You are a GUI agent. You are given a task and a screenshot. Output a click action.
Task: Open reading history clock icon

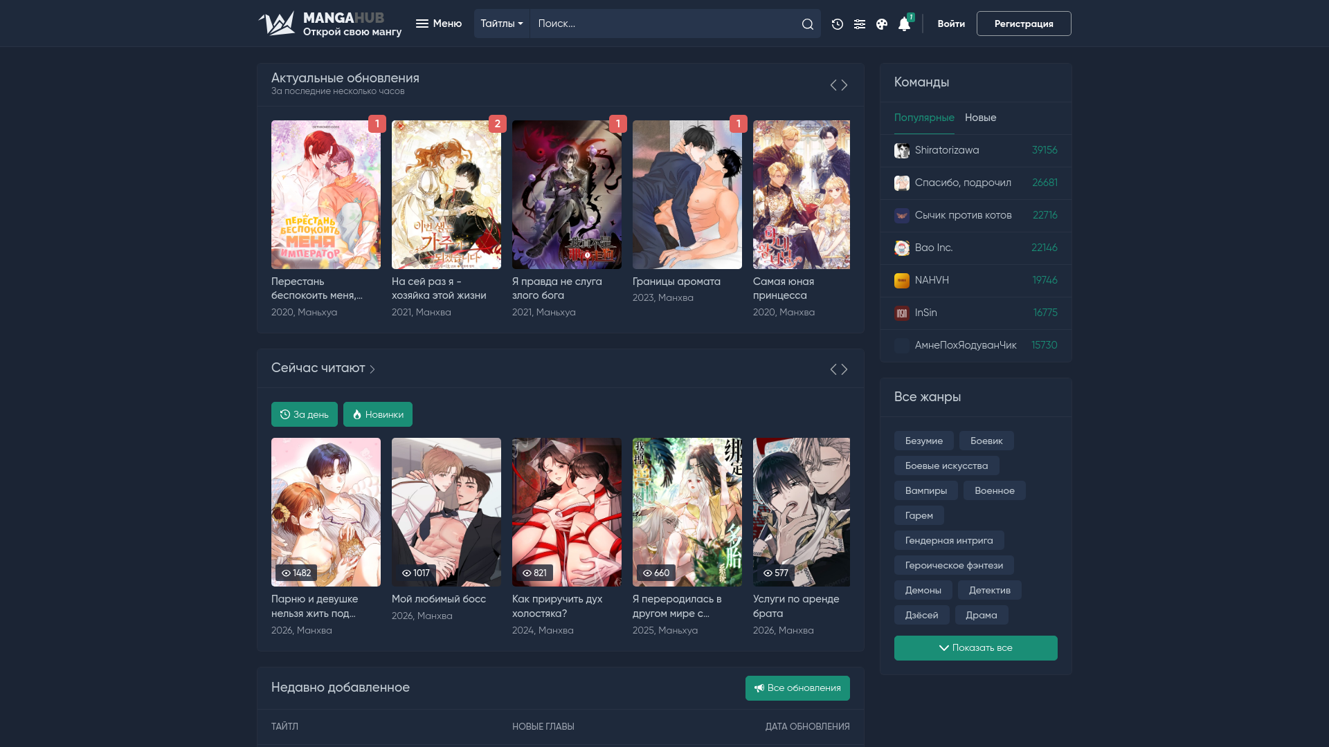838,24
